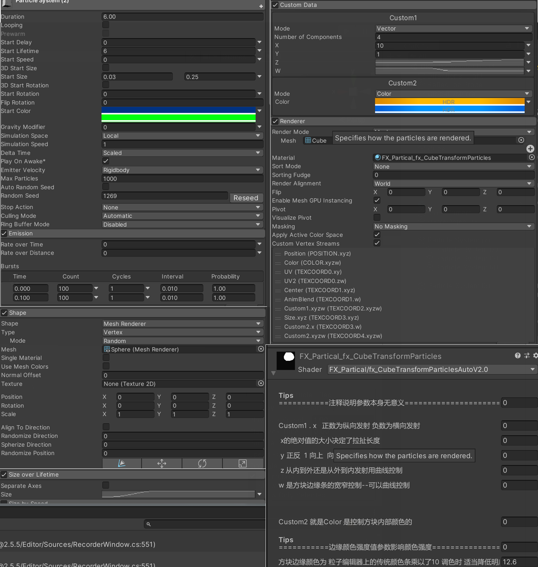
Task: Toggle the Apply Active Color Space checkbox
Action: (x=377, y=234)
